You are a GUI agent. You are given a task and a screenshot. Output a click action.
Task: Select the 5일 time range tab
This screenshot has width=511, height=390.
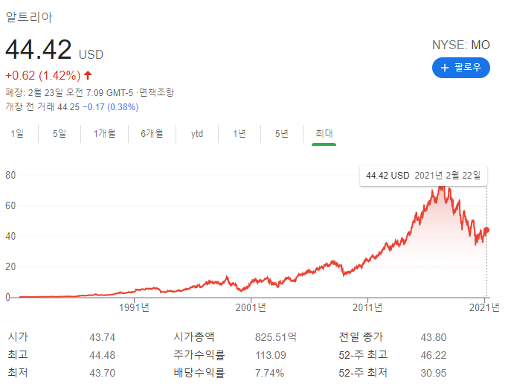click(60, 134)
